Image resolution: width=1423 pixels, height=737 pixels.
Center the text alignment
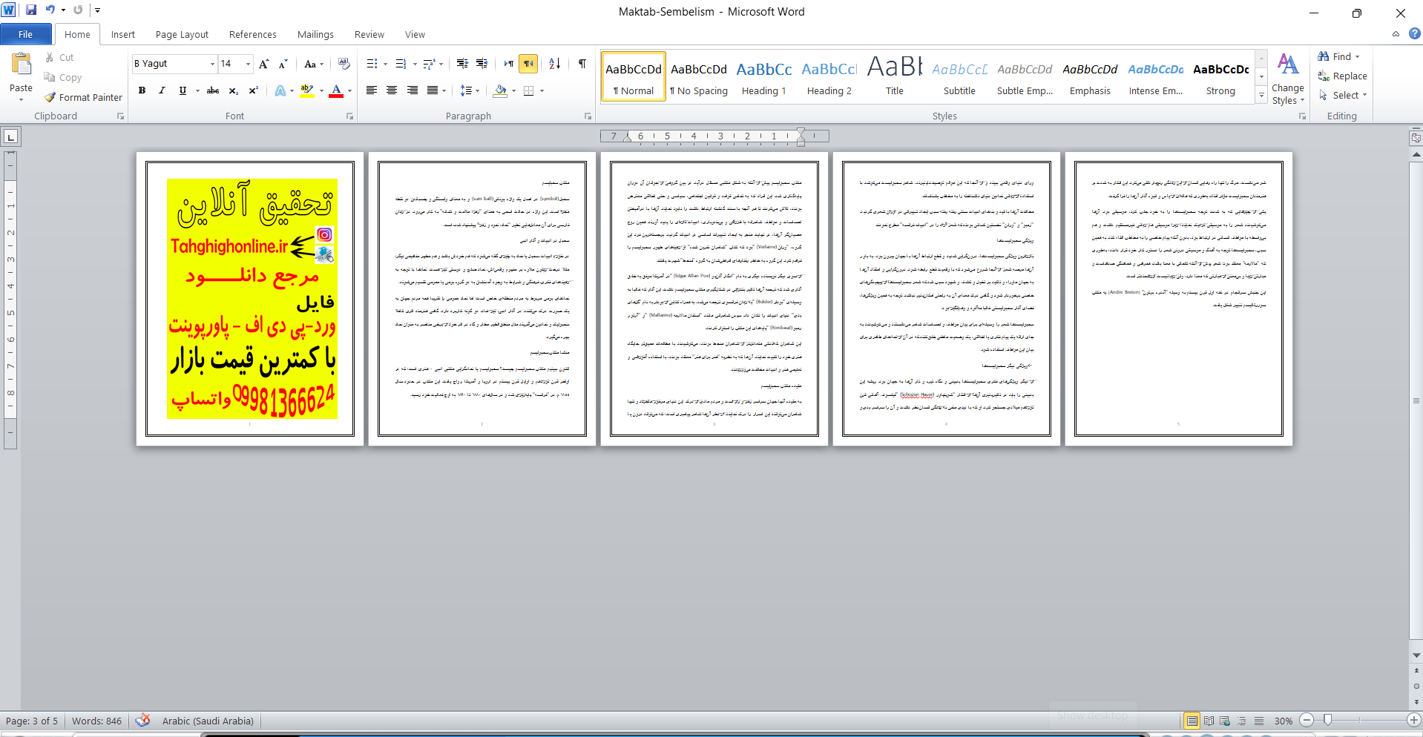coord(392,90)
